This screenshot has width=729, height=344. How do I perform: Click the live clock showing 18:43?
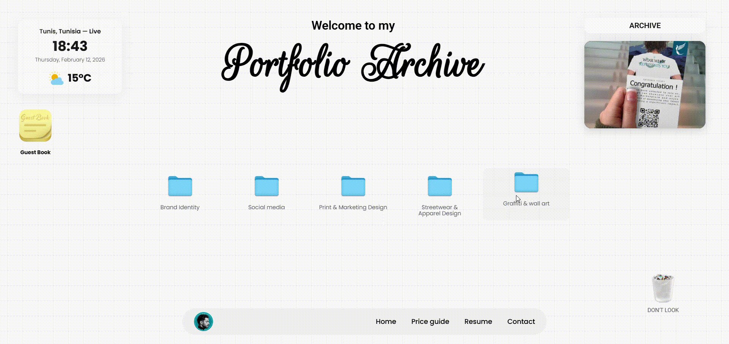point(70,46)
